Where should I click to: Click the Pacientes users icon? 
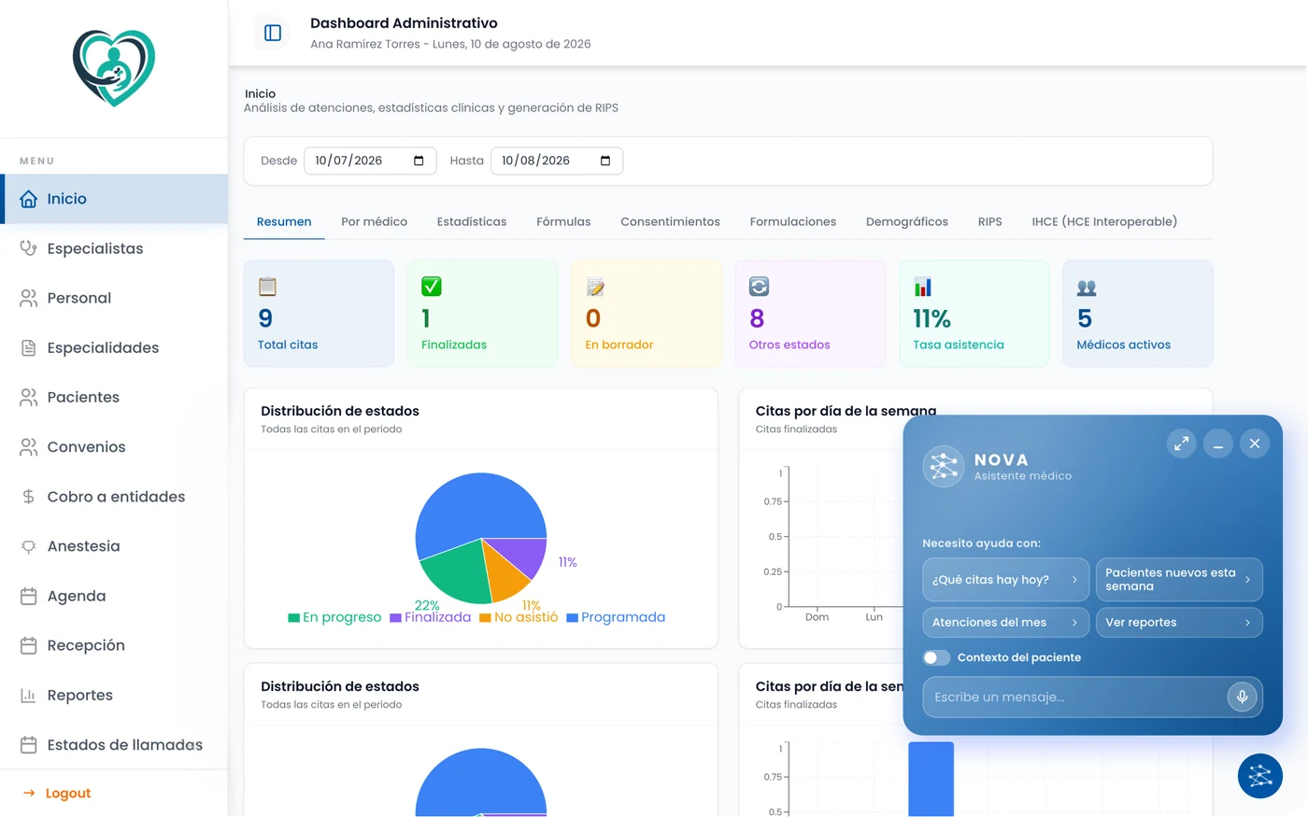(29, 397)
